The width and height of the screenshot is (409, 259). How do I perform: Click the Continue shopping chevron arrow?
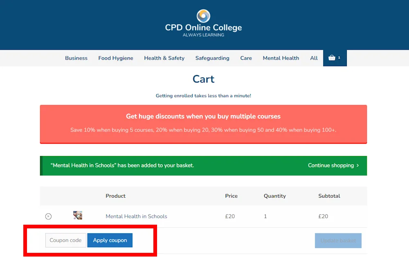tap(357, 165)
